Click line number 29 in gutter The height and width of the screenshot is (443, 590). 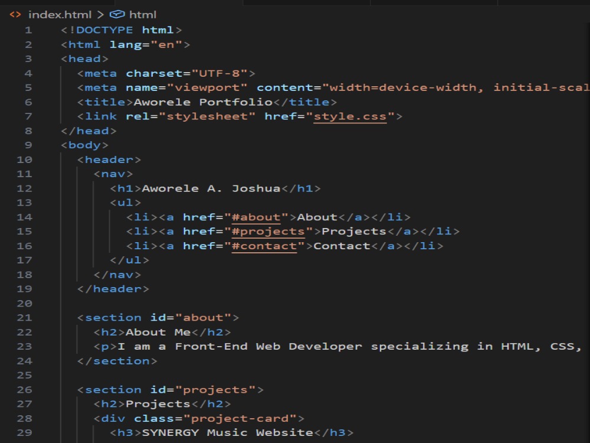[24, 433]
